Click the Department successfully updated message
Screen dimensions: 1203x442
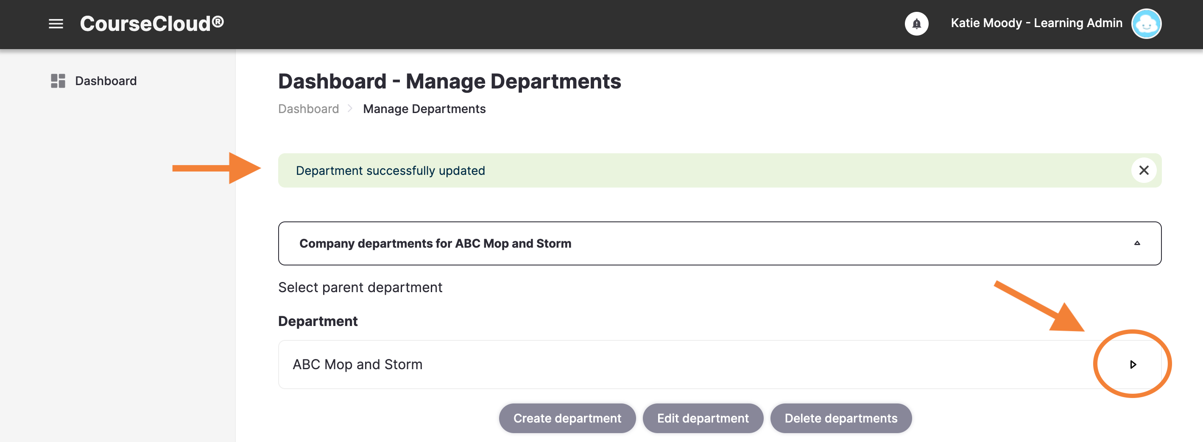[391, 171]
